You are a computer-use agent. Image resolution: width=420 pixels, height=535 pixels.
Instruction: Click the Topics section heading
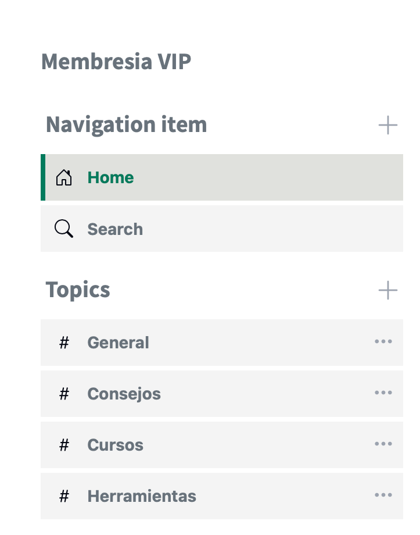coord(78,290)
